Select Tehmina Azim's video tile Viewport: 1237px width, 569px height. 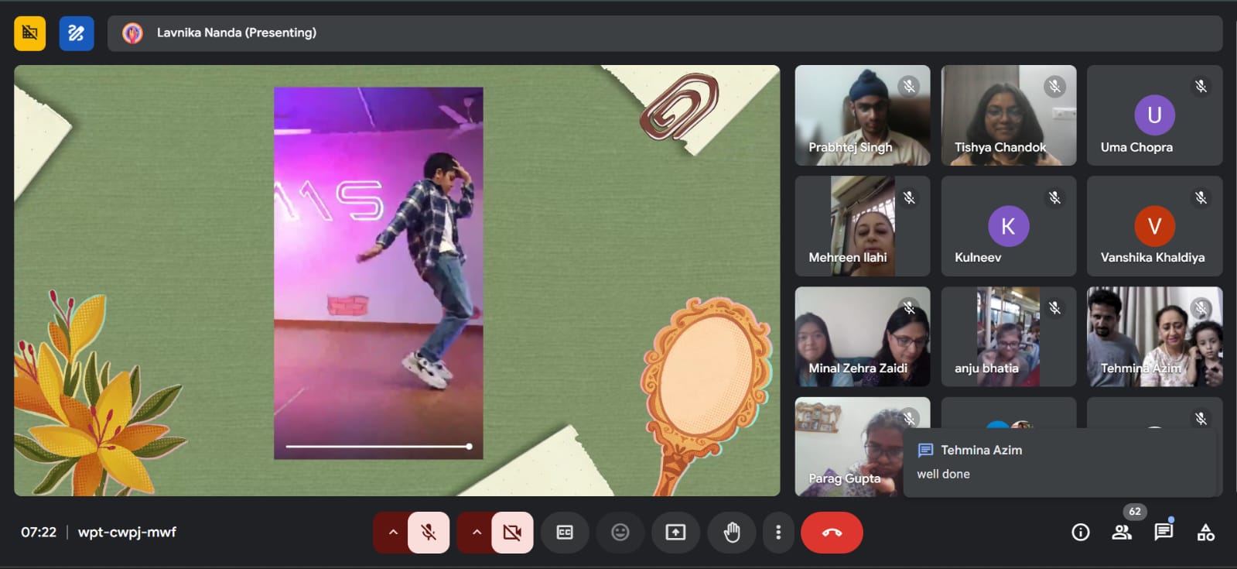(x=1154, y=337)
